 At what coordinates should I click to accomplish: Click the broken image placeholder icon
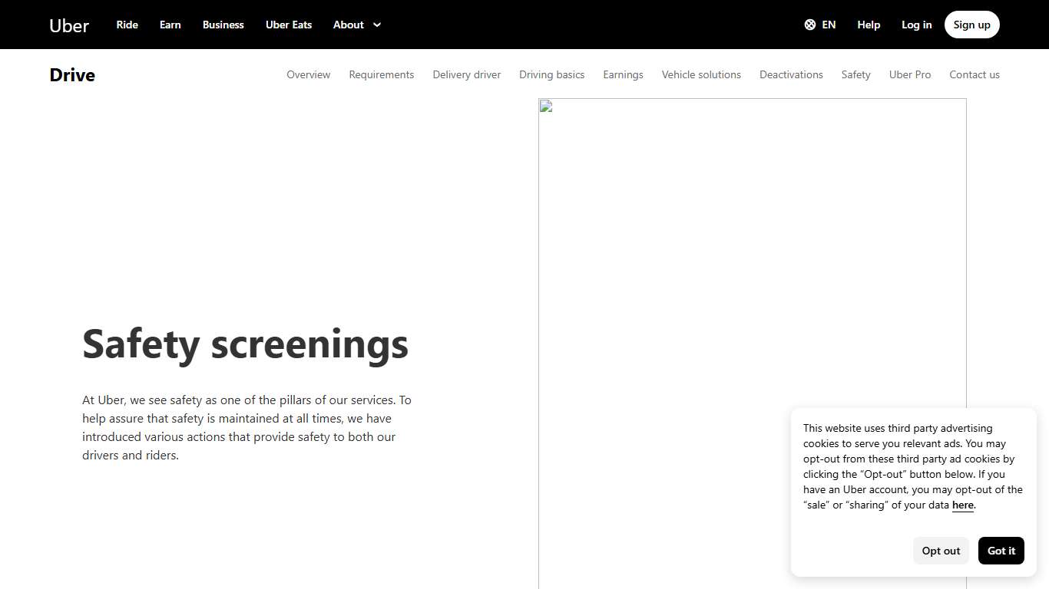[x=544, y=106]
